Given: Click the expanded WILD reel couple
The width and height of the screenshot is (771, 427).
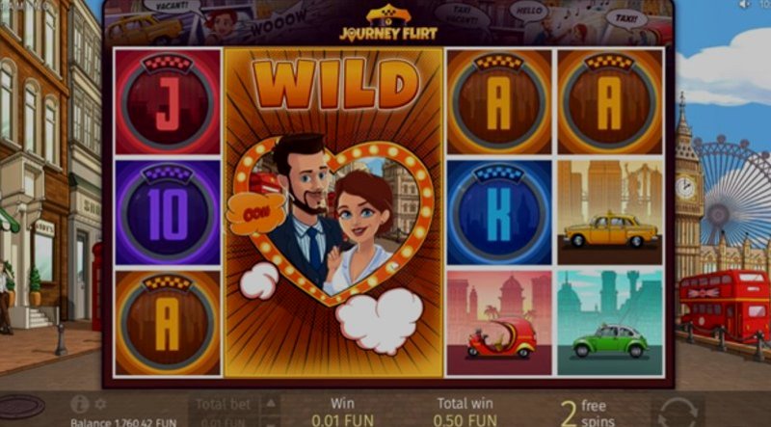Looking at the screenshot, I should (333, 212).
